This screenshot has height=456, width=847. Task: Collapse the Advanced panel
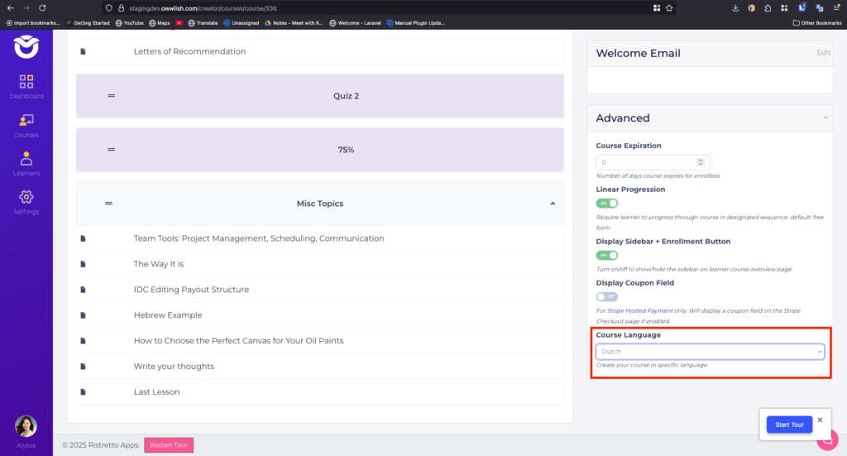pyautogui.click(x=825, y=118)
